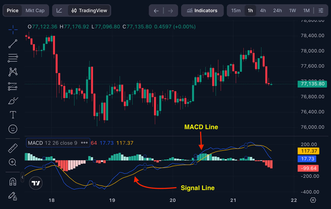The height and width of the screenshot is (209, 331).
Task: Click the MACD 12 26 close 9 legend
Action: pyautogui.click(x=52, y=143)
